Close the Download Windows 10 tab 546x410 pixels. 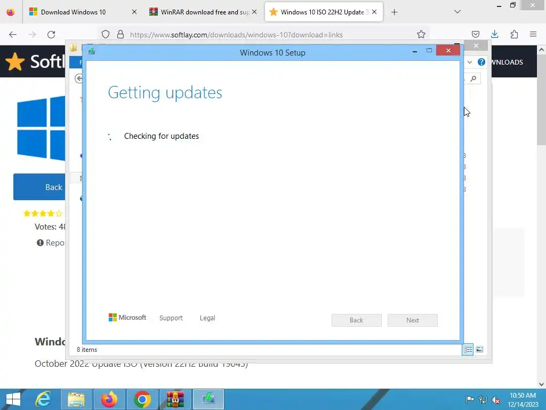click(x=134, y=12)
